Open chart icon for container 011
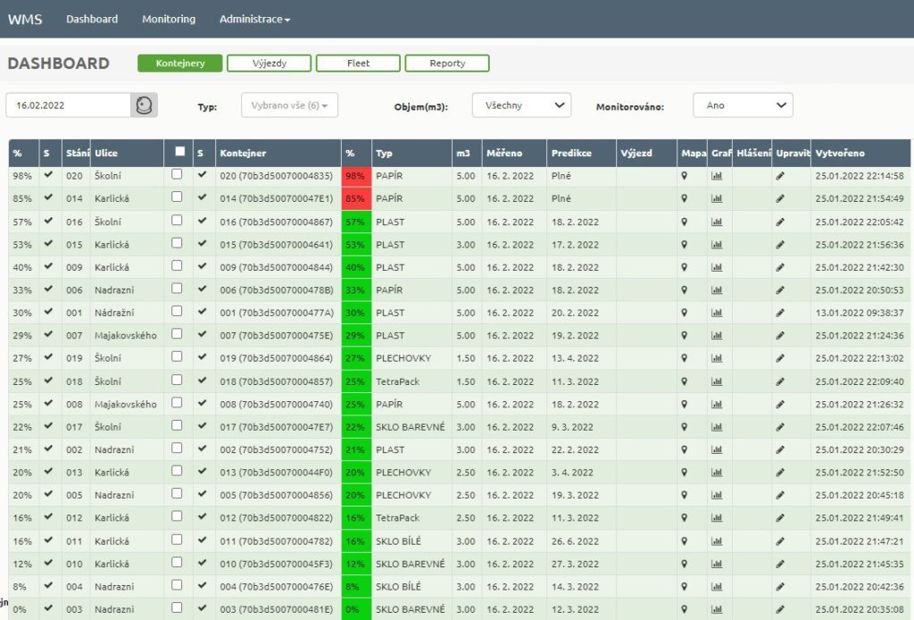 (x=717, y=541)
